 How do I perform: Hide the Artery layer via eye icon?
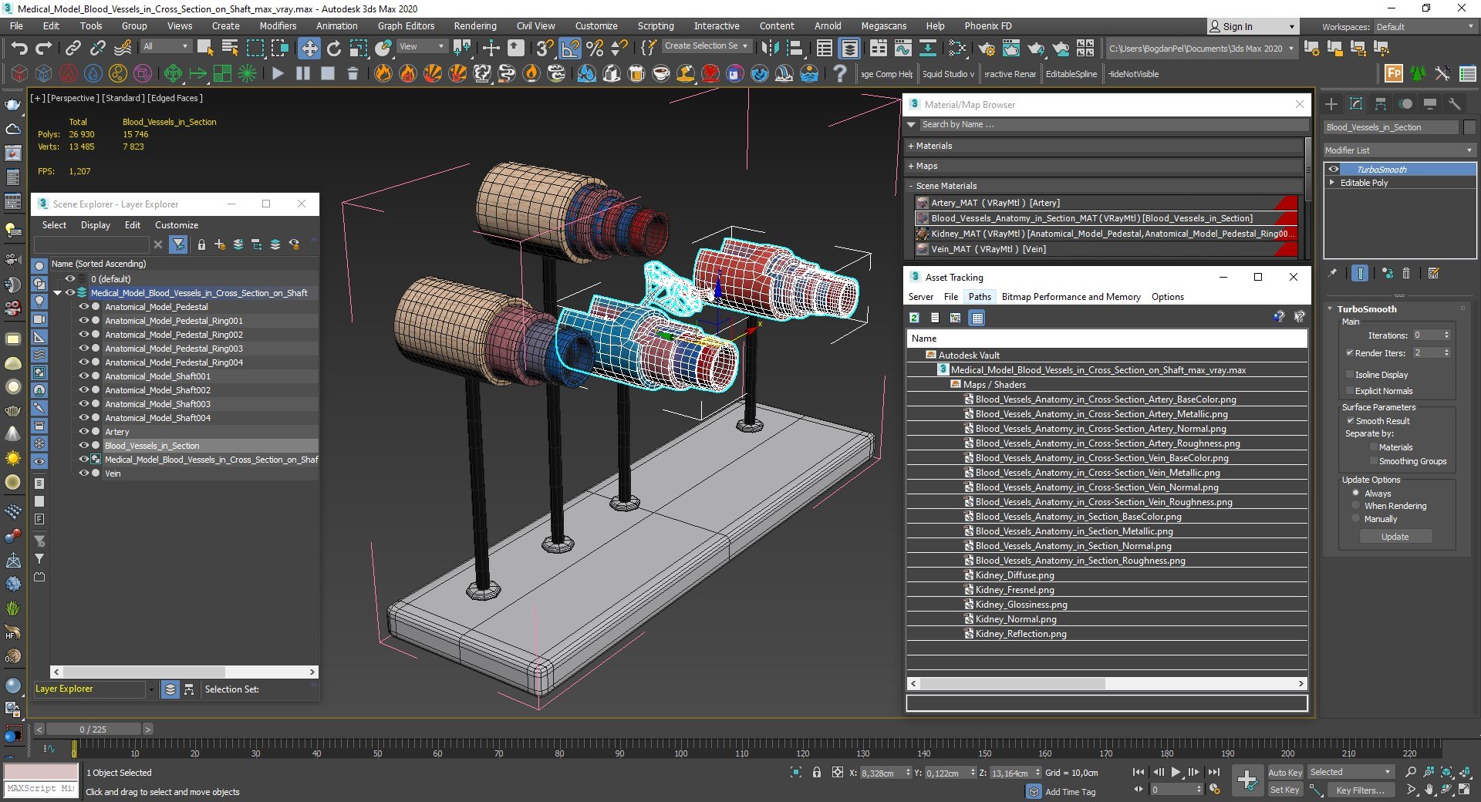(84, 432)
